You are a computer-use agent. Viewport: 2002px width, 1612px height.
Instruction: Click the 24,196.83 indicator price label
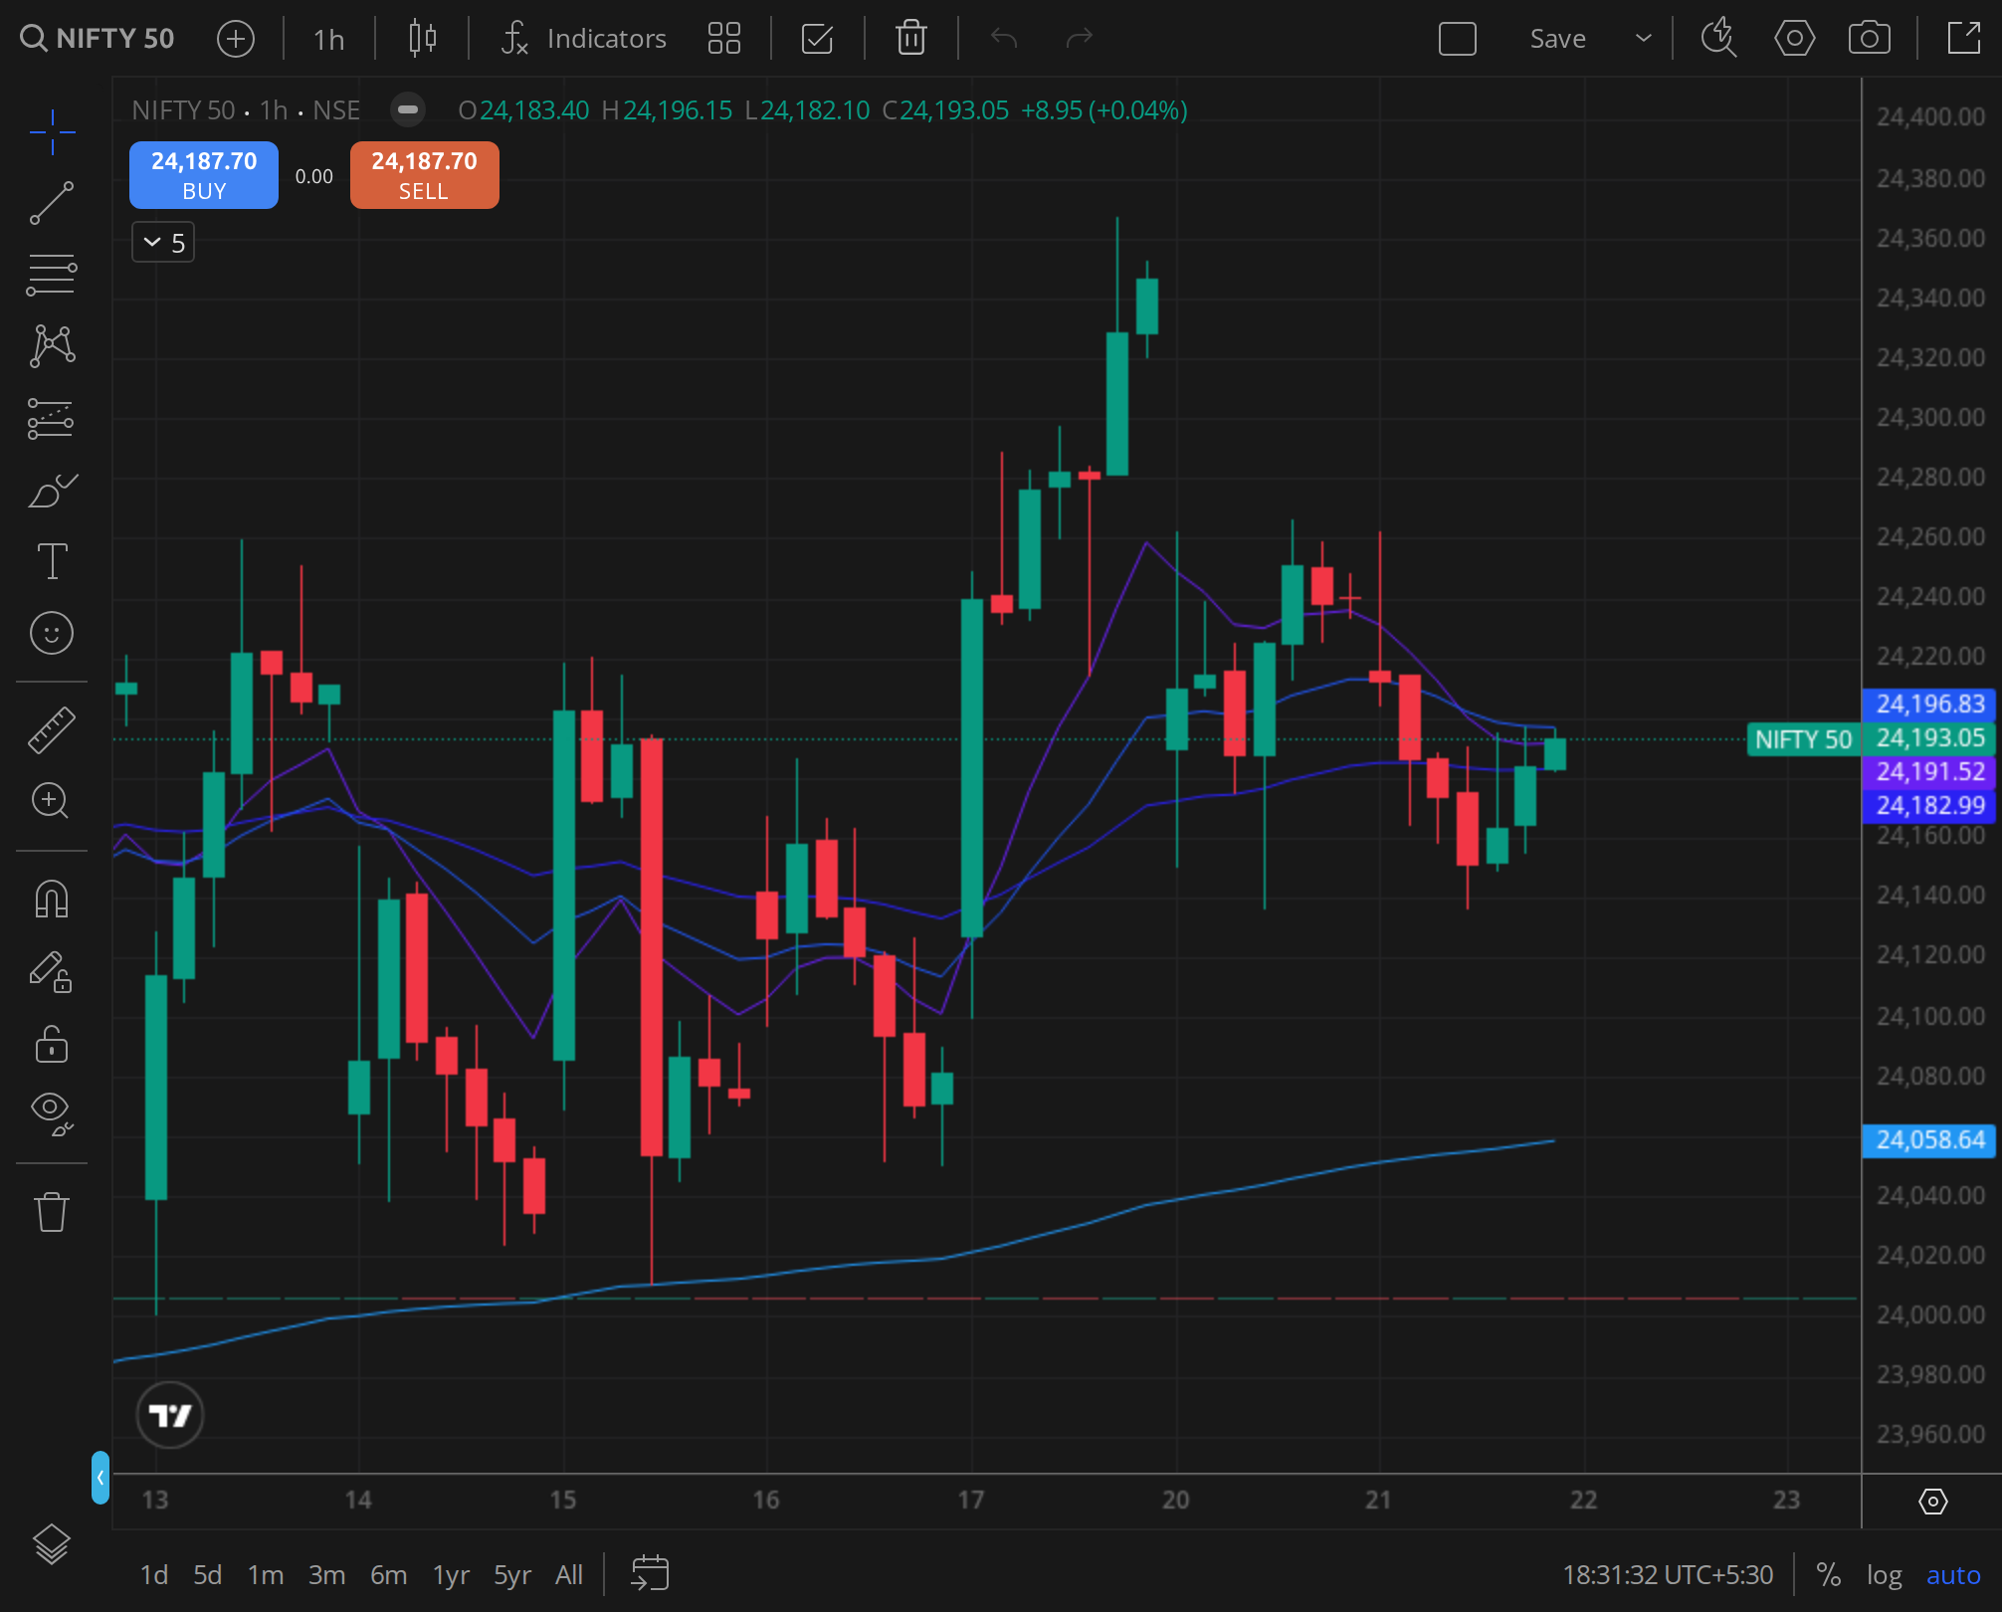point(1930,705)
